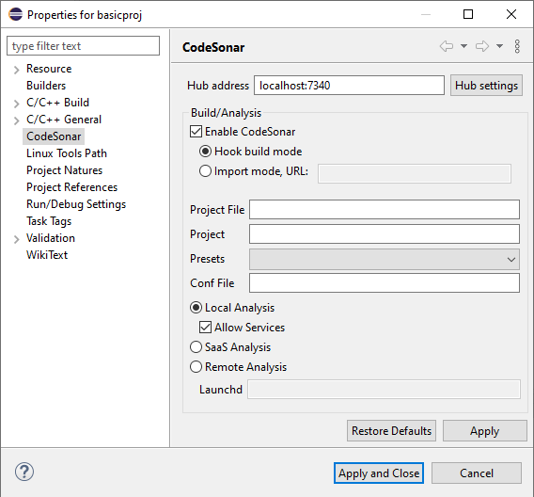Select Hook build mode radio button
This screenshot has width=534, height=497.
click(205, 152)
